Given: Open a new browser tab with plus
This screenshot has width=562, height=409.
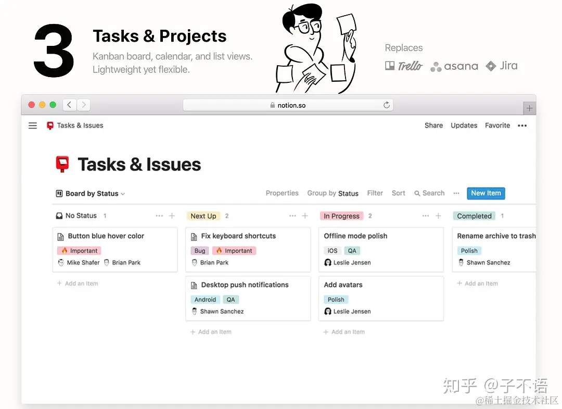Looking at the screenshot, I should tap(529, 108).
